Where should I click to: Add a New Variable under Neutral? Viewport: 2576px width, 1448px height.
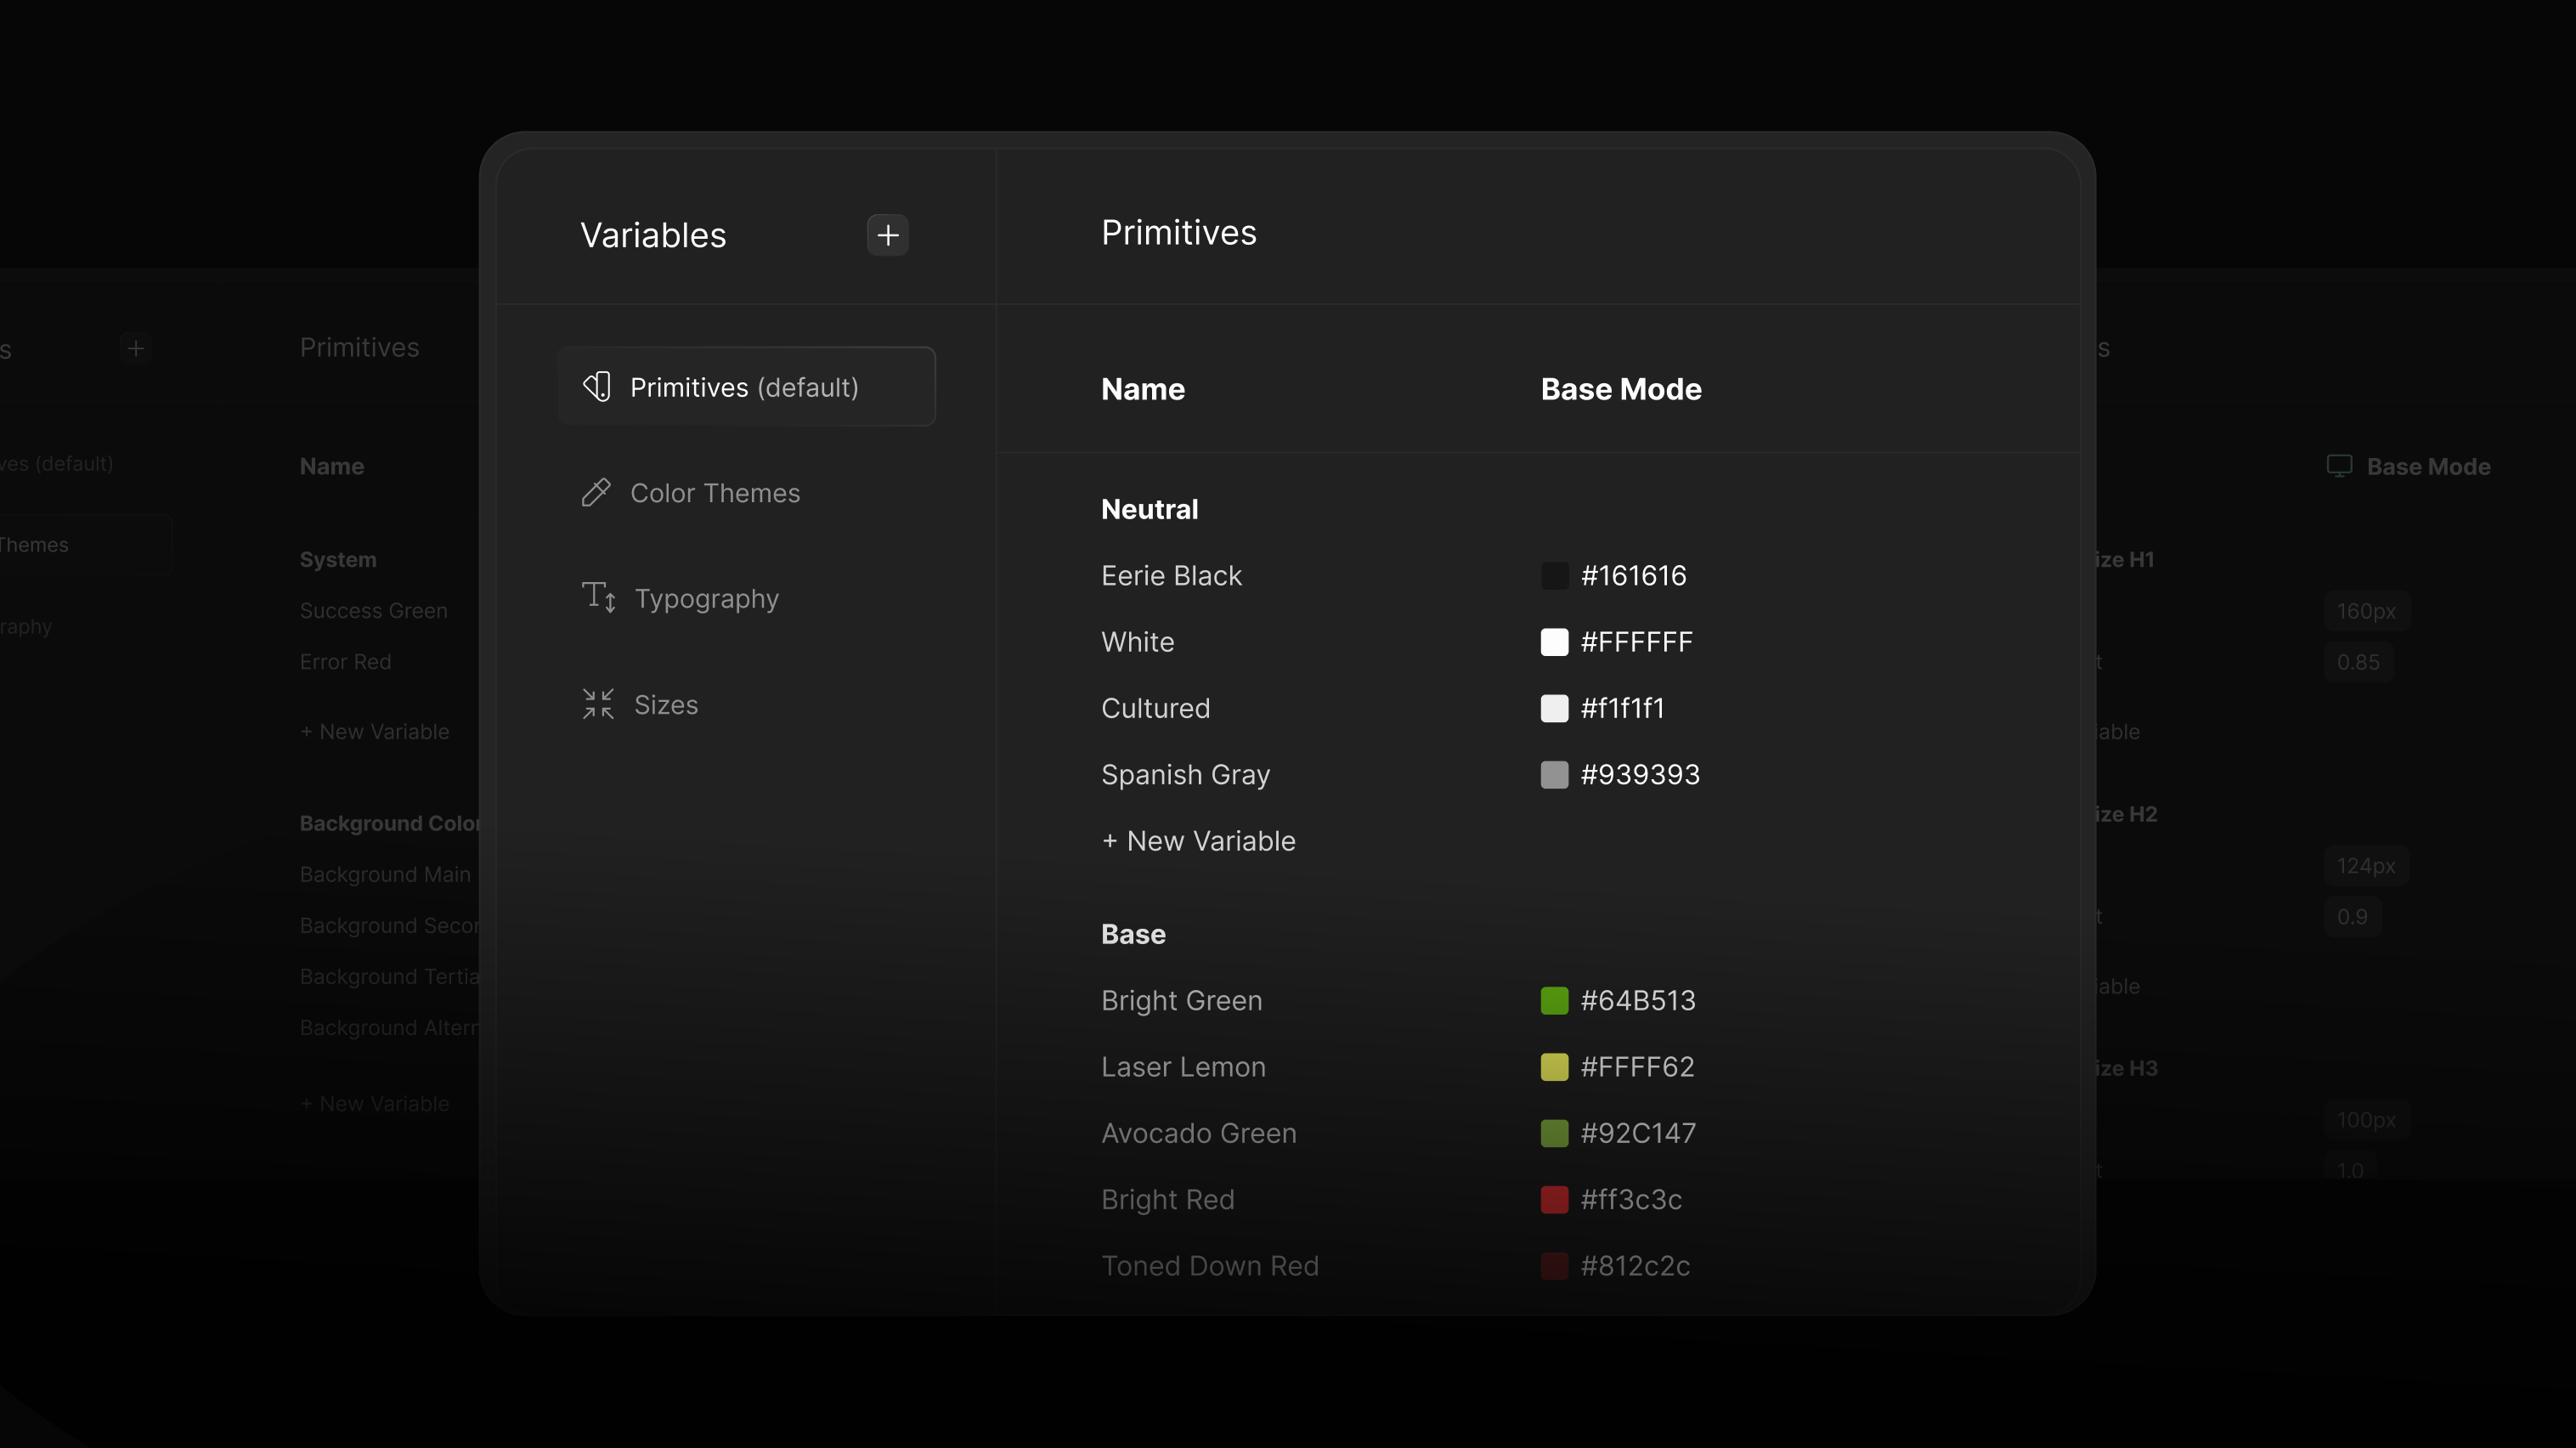[x=1198, y=841]
